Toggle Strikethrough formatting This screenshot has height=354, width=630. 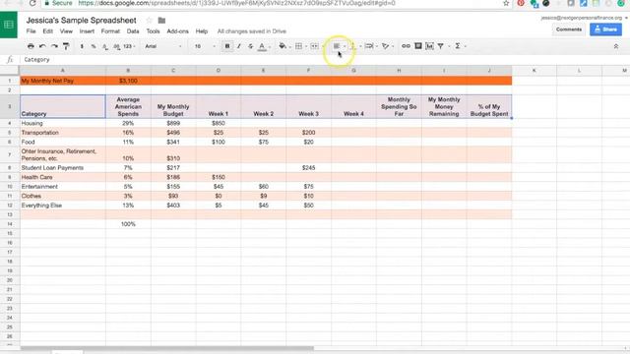250,46
